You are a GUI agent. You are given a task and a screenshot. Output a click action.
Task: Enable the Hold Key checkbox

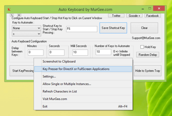[142, 47]
